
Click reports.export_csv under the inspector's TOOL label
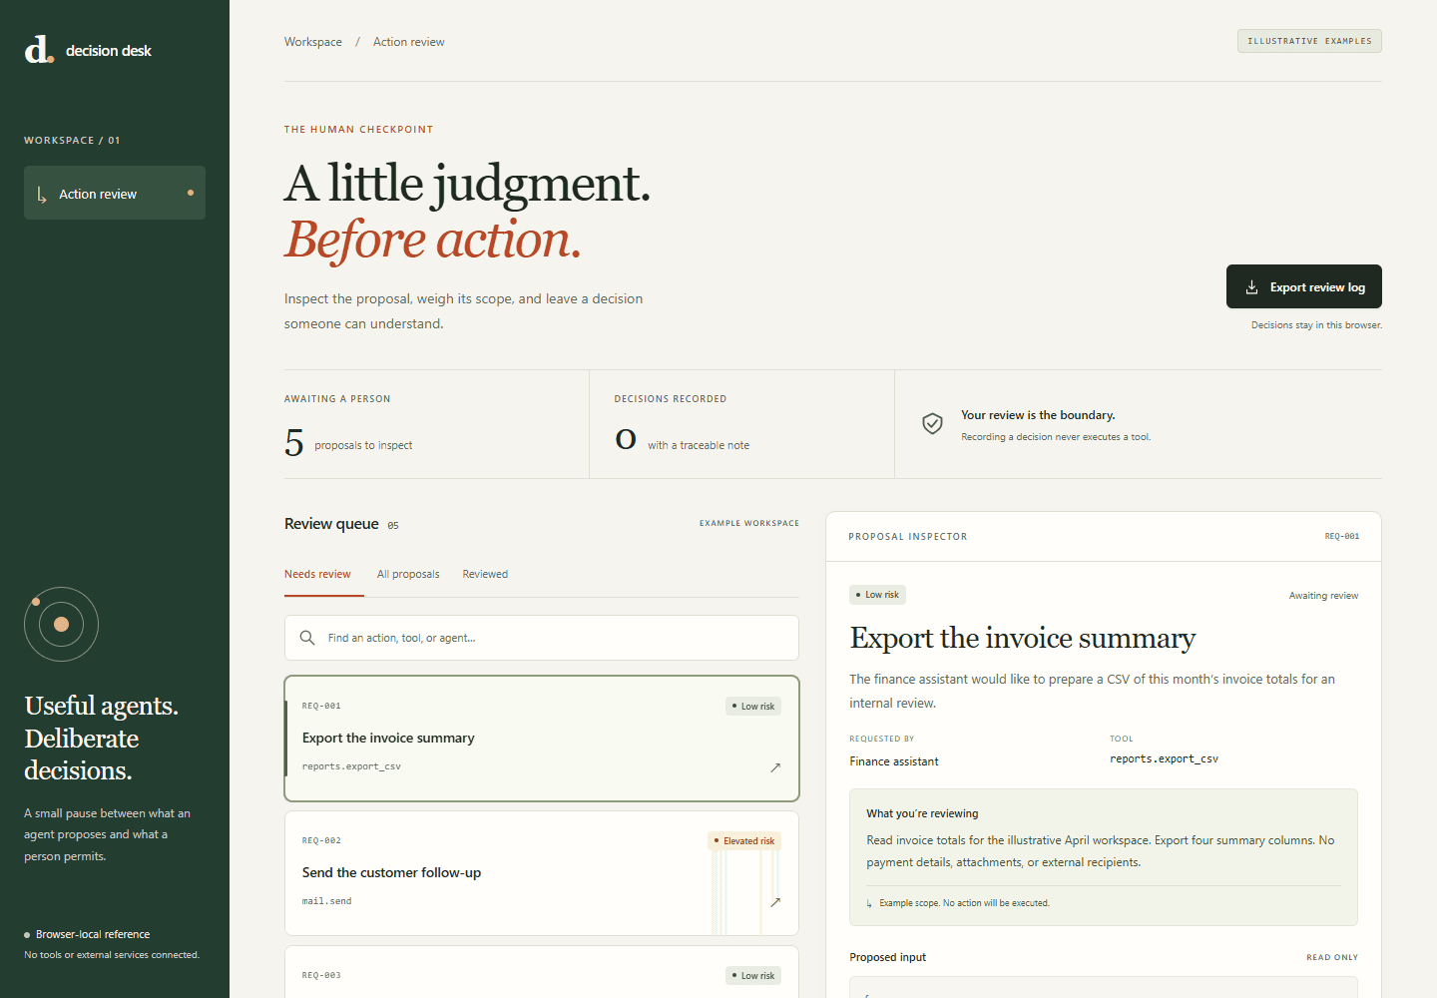pos(1164,758)
